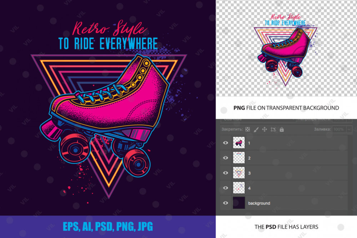This screenshot has height=238, width=357.
Task: Click the artboard nesting lock icon
Action: point(273,130)
